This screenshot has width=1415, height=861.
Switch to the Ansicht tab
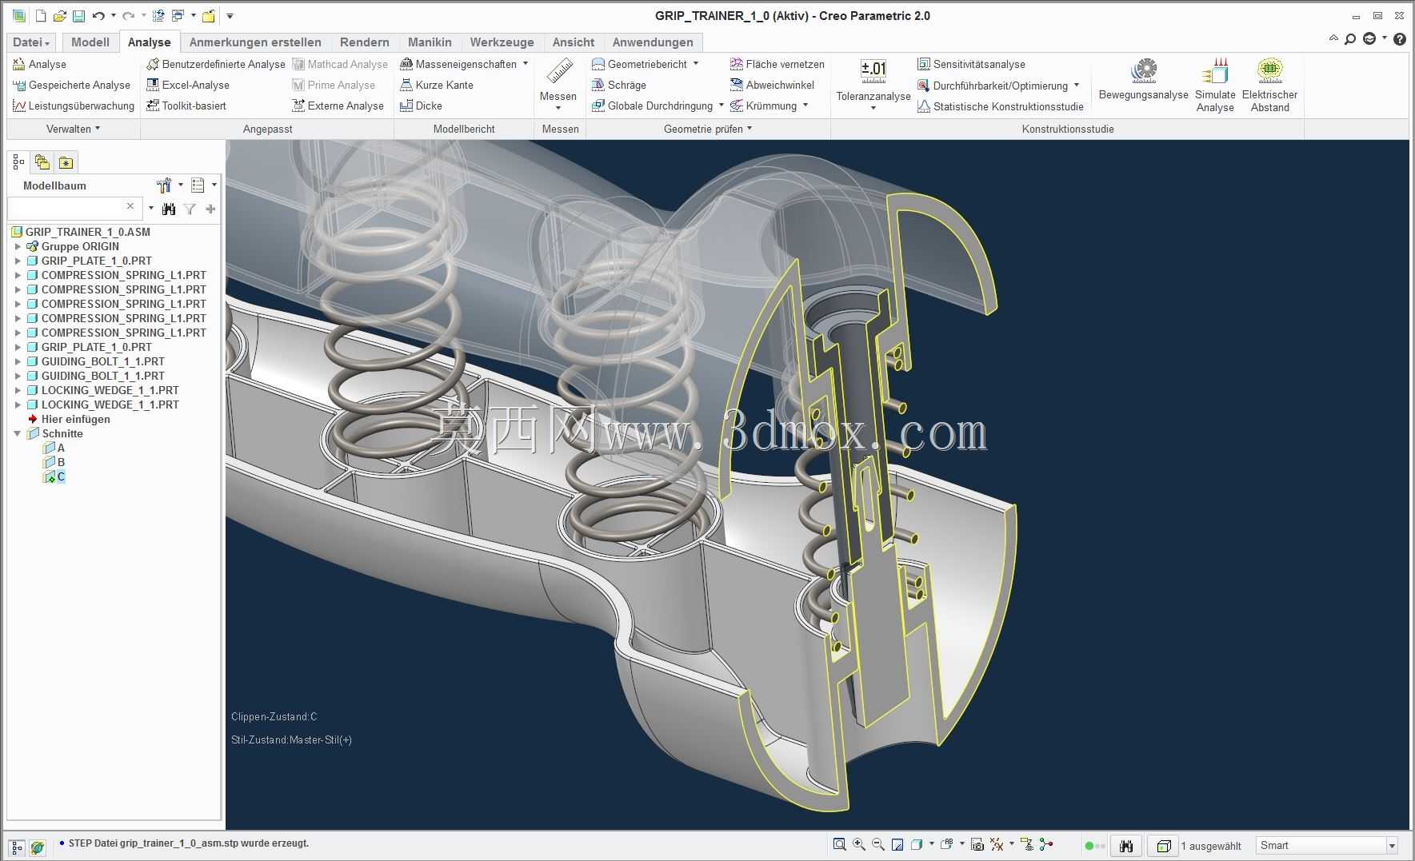[x=574, y=42]
